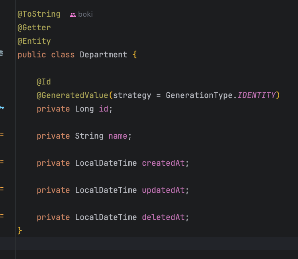The image size is (298, 259).
Task: Click the deletedAt field name
Action: pos(163,217)
